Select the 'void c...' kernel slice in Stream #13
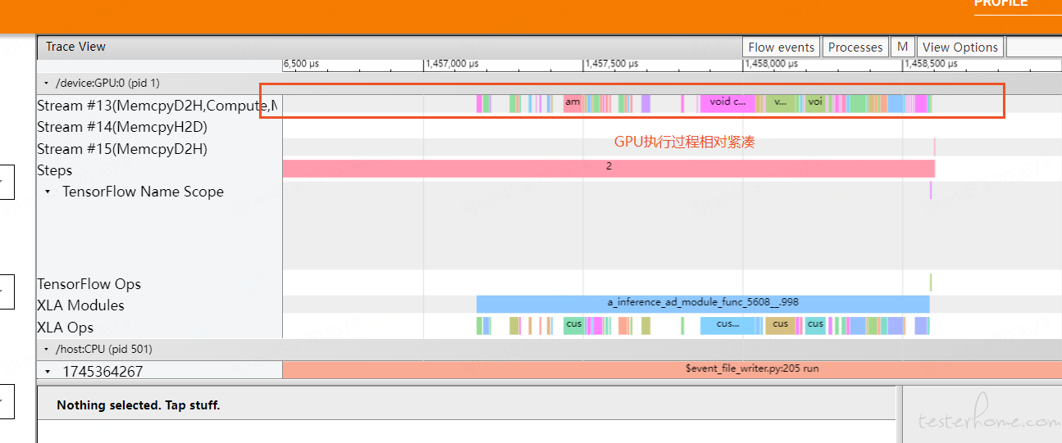The image size is (1062, 443). point(727,103)
